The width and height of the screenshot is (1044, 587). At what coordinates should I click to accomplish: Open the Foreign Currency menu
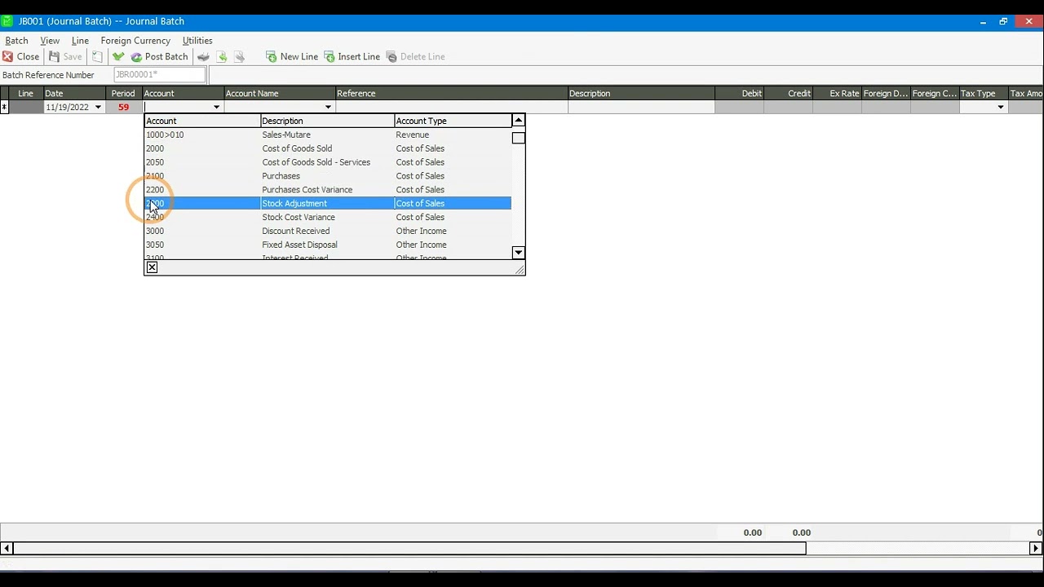(x=135, y=41)
